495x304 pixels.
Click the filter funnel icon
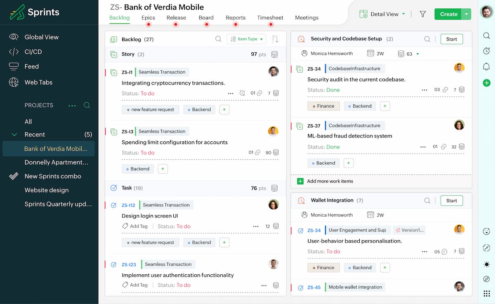pyautogui.click(x=422, y=14)
